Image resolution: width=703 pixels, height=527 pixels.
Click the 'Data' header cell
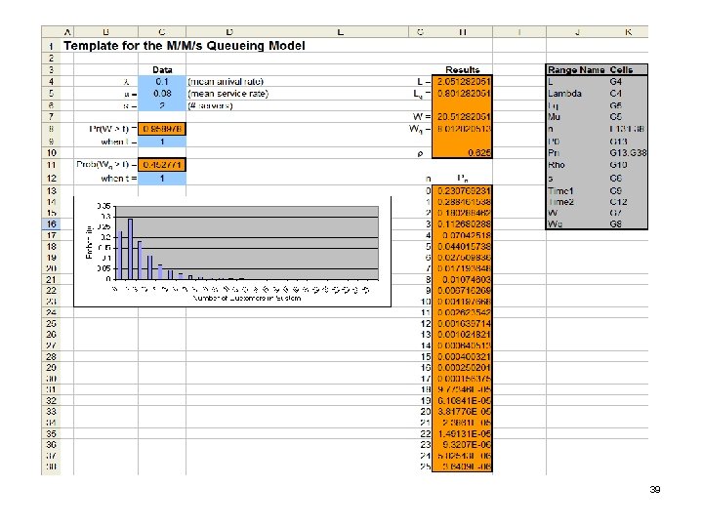point(162,70)
